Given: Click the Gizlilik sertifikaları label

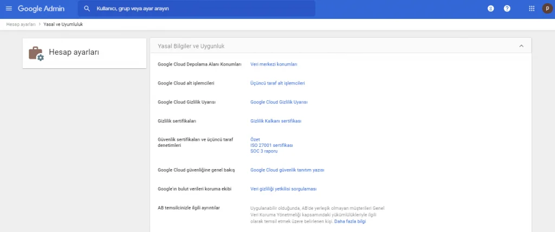Looking at the screenshot, I should [177, 121].
